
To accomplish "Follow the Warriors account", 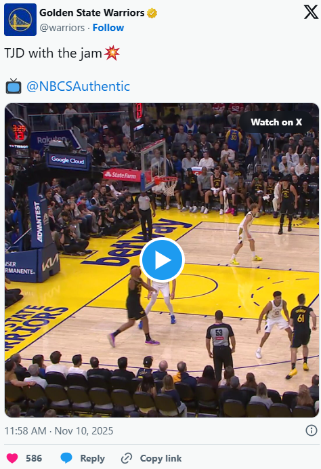I will (108, 28).
